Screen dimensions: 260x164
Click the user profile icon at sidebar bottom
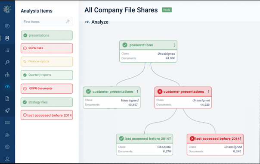(7, 159)
